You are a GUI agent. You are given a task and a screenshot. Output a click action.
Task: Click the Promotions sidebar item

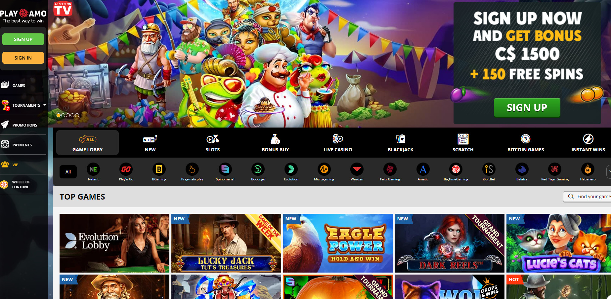click(x=24, y=125)
